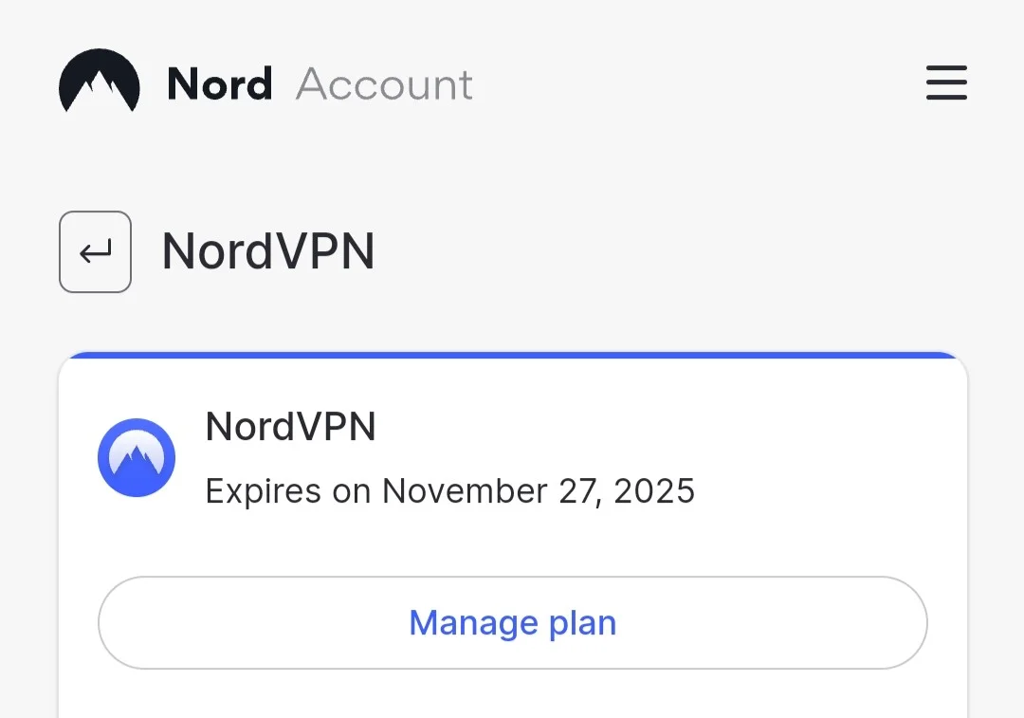
Task: Click empty white area below Manage plan
Action: (513, 696)
